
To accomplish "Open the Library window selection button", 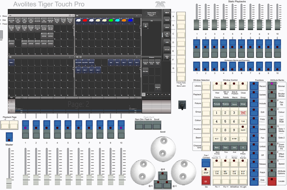I will (206, 86).
